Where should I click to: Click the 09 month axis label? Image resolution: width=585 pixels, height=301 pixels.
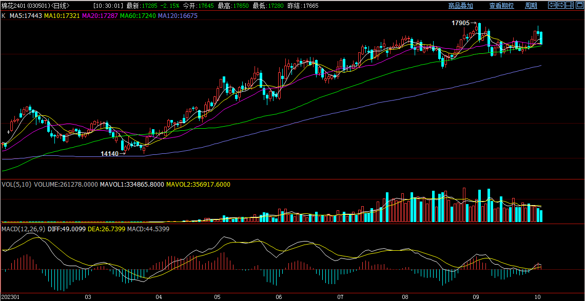476,297
